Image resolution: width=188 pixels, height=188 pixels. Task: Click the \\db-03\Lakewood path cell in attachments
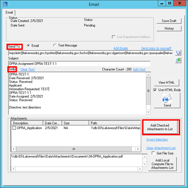[116, 128]
